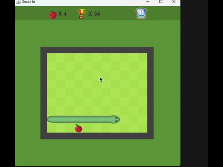Screen dimensions: 223x167
Task: Click the snake's head on the board
Action: 115,119
